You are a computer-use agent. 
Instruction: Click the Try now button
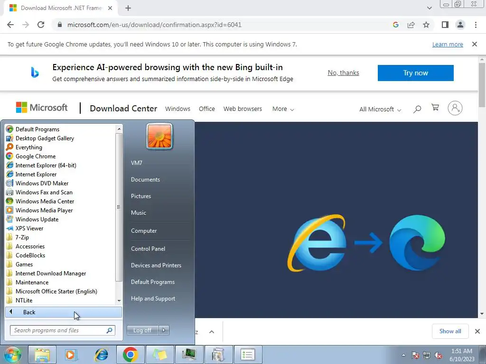pos(416,73)
